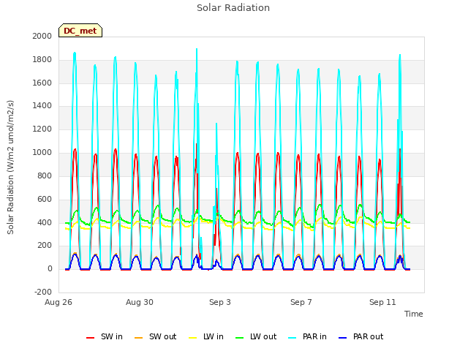Click the 600 y-axis tick label
468x351 pixels.
[45, 199]
